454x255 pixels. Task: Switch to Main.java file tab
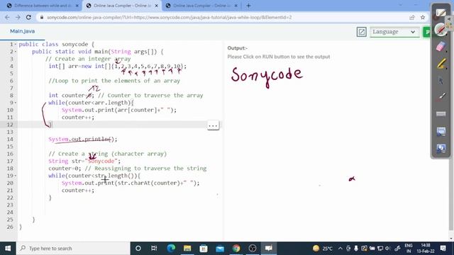click(22, 31)
